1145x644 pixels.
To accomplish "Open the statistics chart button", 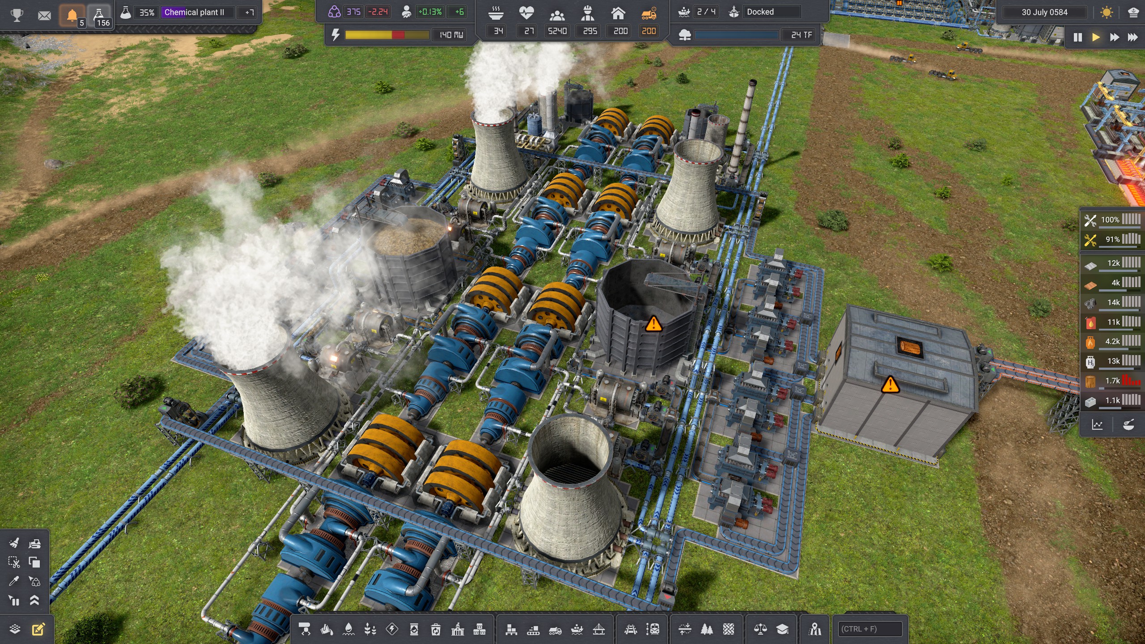I will [1097, 424].
